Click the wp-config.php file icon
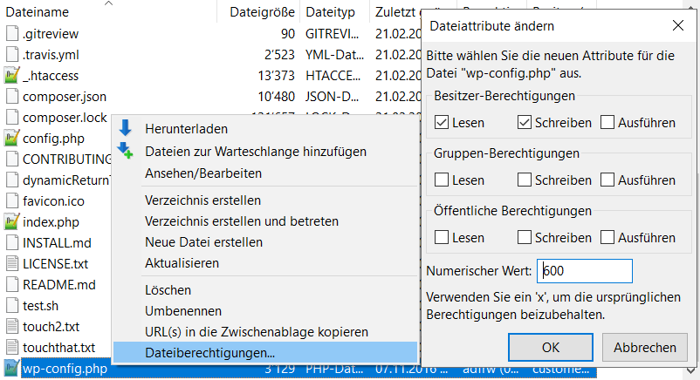Viewport: 700px width, 380px height. click(x=11, y=369)
